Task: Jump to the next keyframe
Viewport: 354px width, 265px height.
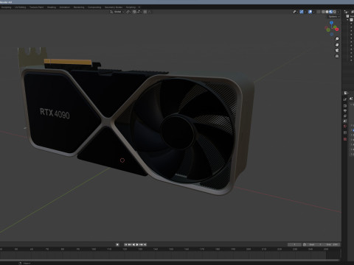Action: [141, 244]
